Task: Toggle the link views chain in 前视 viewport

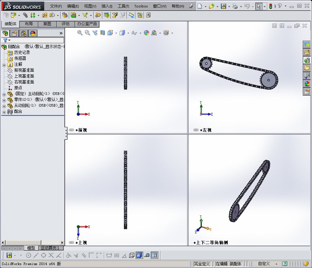Action: tap(71, 130)
